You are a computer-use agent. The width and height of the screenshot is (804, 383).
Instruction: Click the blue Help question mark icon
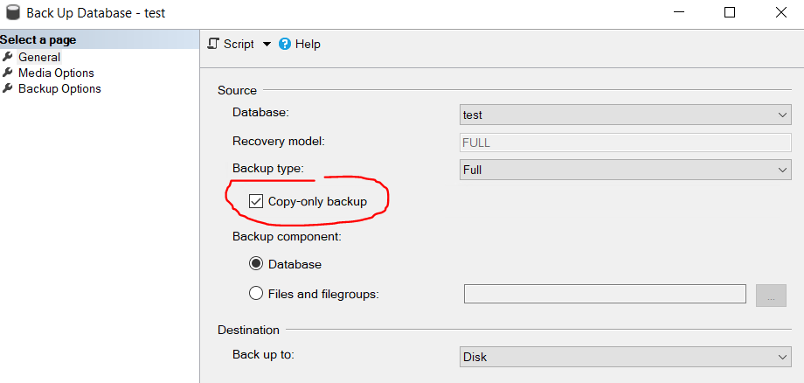[285, 44]
